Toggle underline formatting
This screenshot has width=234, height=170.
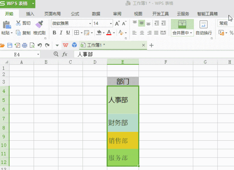[68, 33]
